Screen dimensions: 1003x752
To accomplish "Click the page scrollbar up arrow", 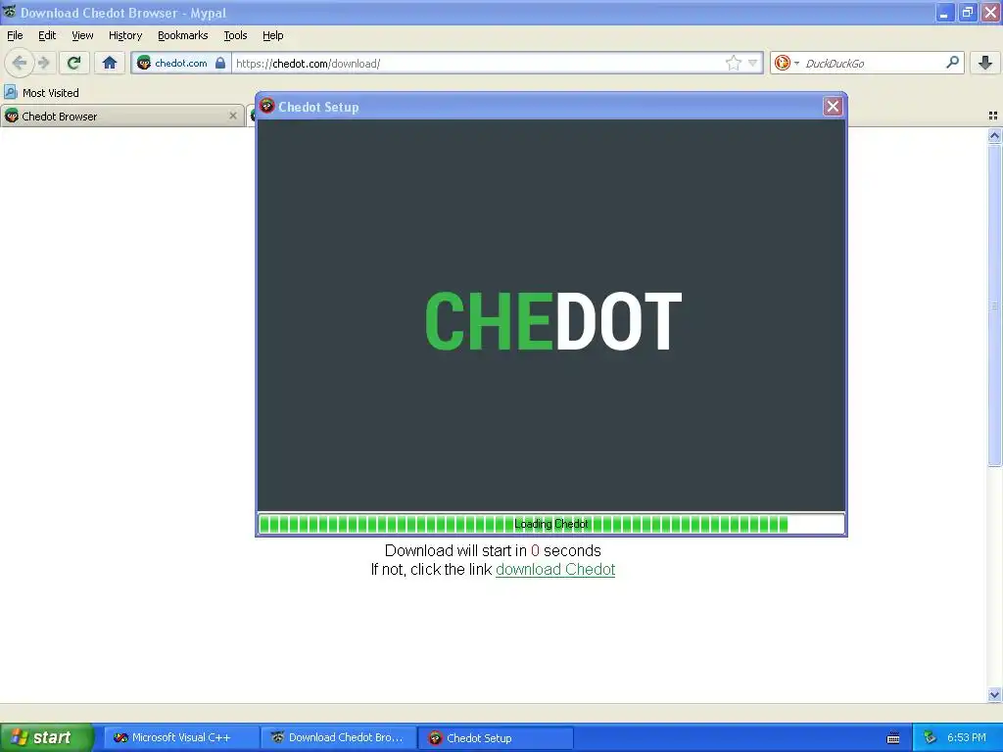I will coord(994,135).
